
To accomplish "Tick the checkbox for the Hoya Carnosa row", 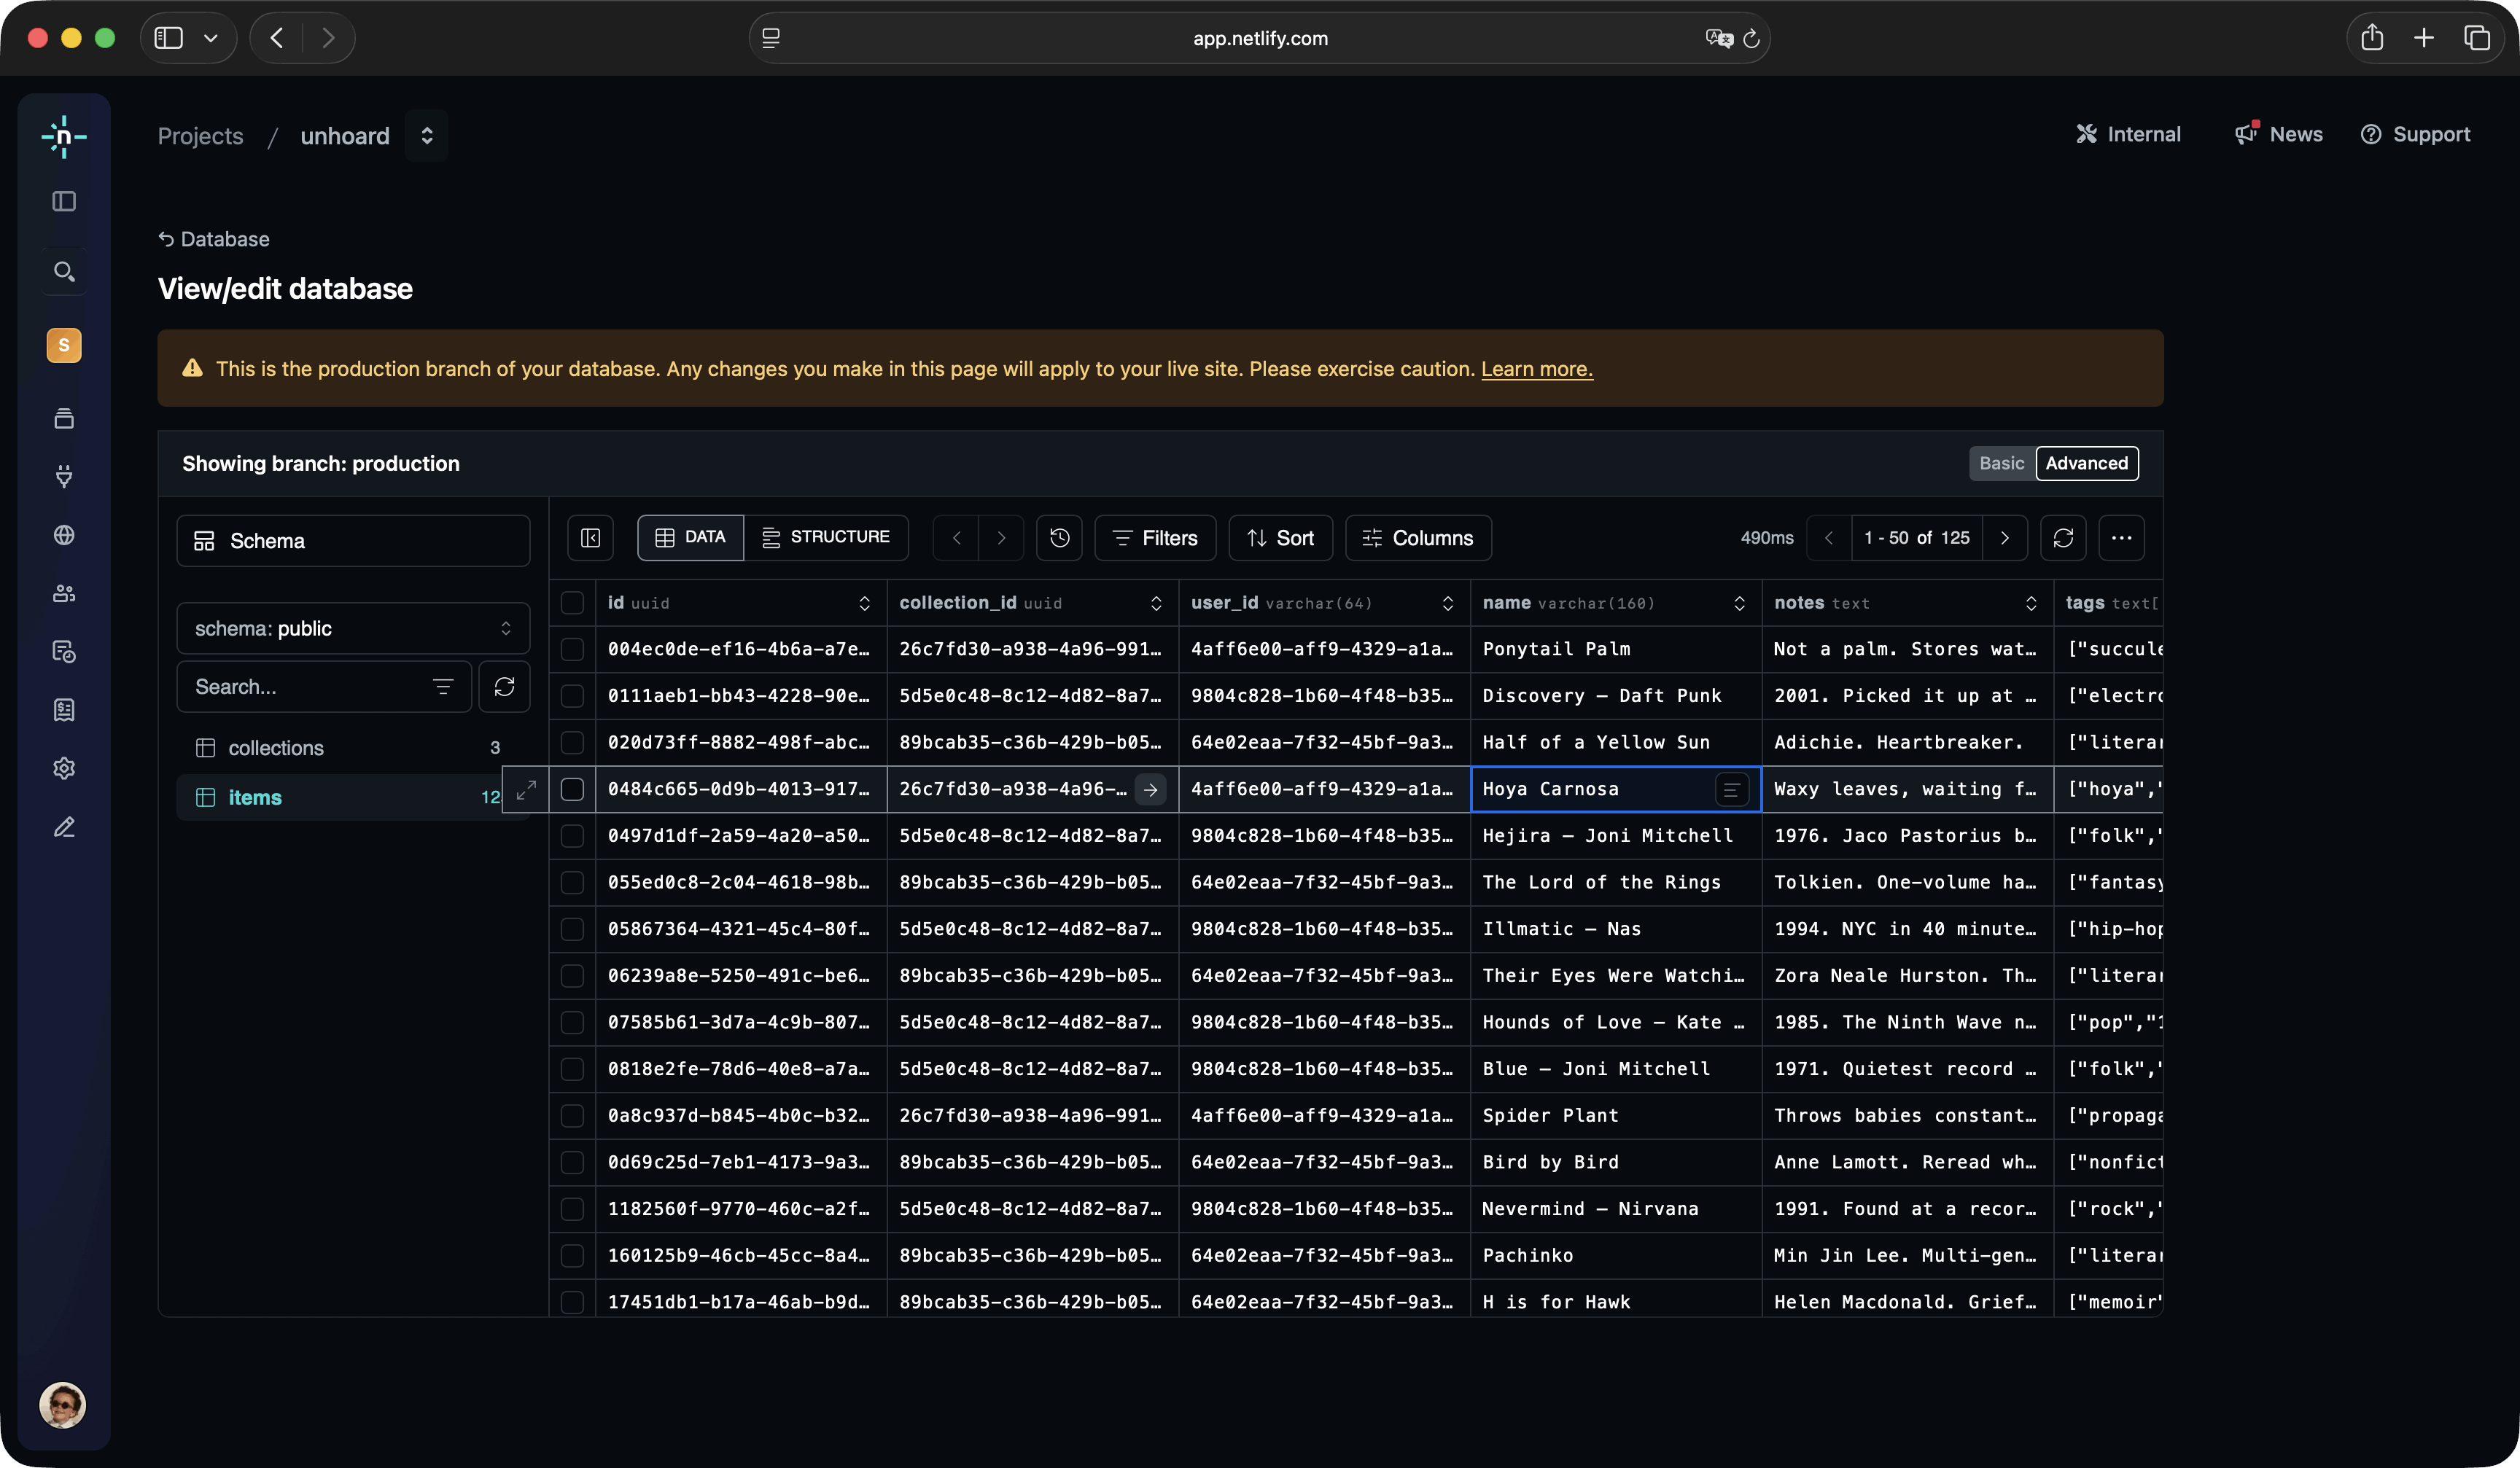I will click(x=572, y=789).
